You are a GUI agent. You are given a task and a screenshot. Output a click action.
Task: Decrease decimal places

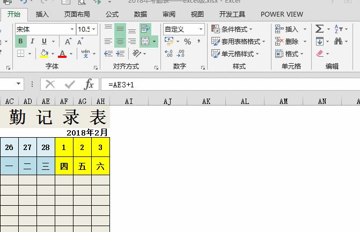(181, 54)
